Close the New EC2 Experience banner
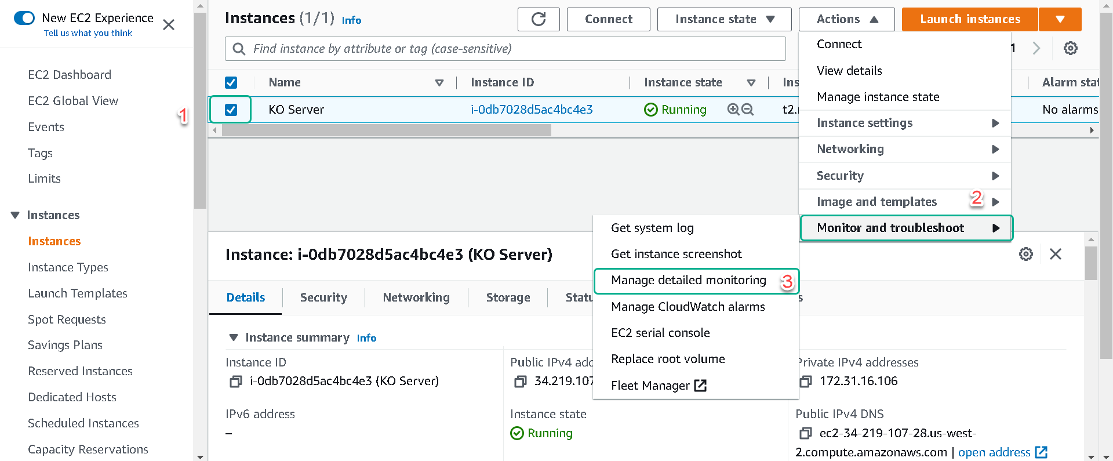Image resolution: width=1113 pixels, height=461 pixels. (169, 25)
